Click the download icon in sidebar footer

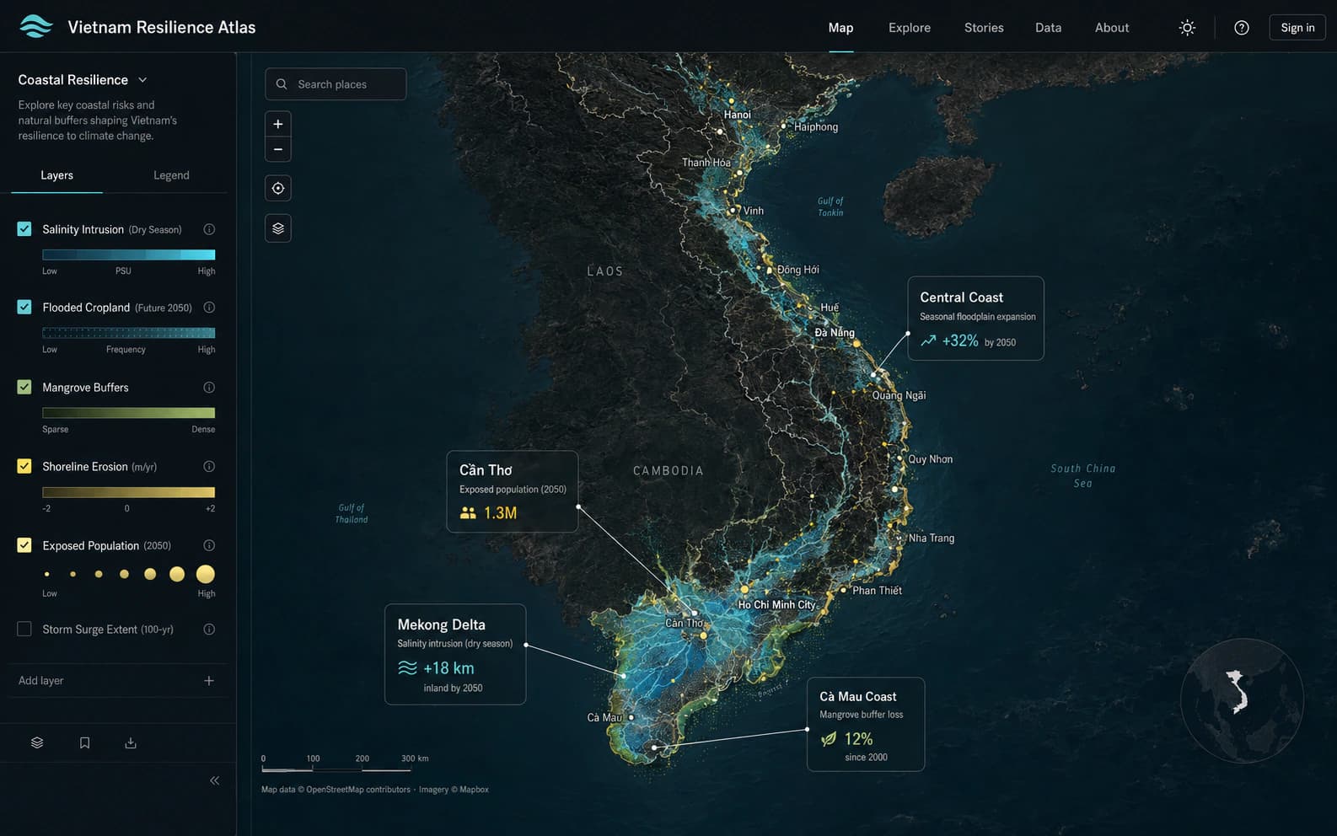tap(131, 742)
